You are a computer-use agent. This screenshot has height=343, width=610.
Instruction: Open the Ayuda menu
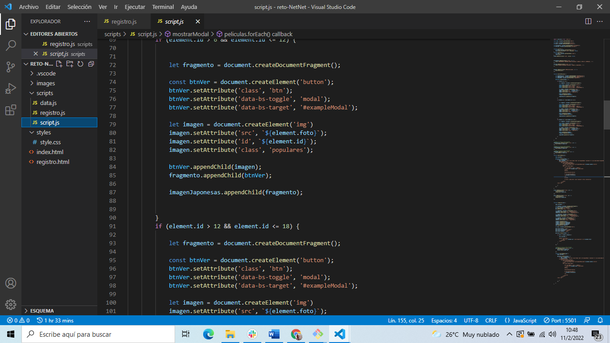[x=189, y=7]
